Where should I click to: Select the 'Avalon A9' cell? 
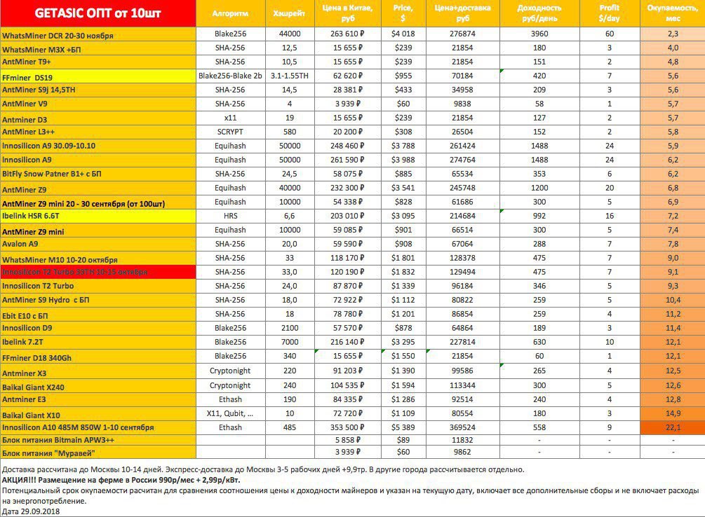(98, 244)
